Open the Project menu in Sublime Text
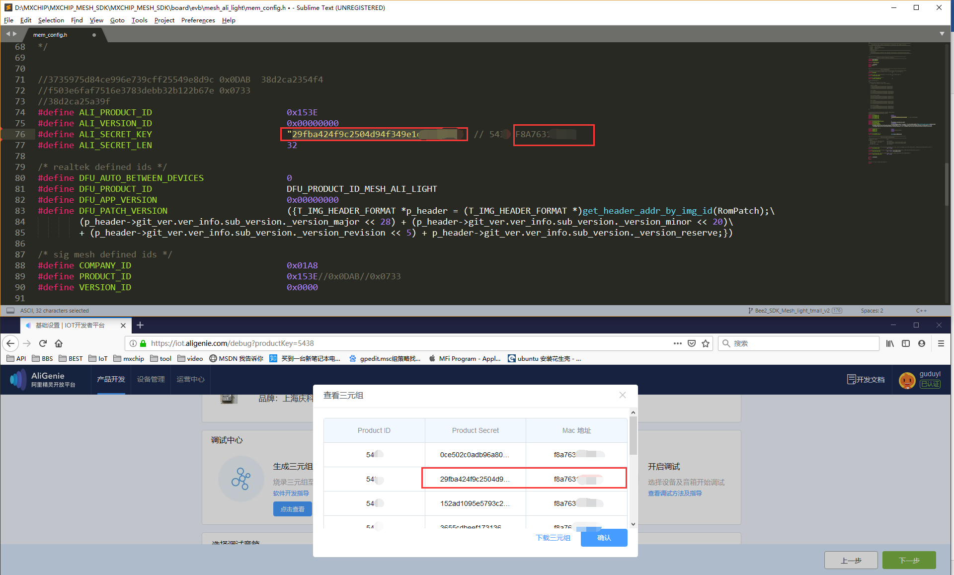Viewport: 954px width, 575px height. [164, 20]
